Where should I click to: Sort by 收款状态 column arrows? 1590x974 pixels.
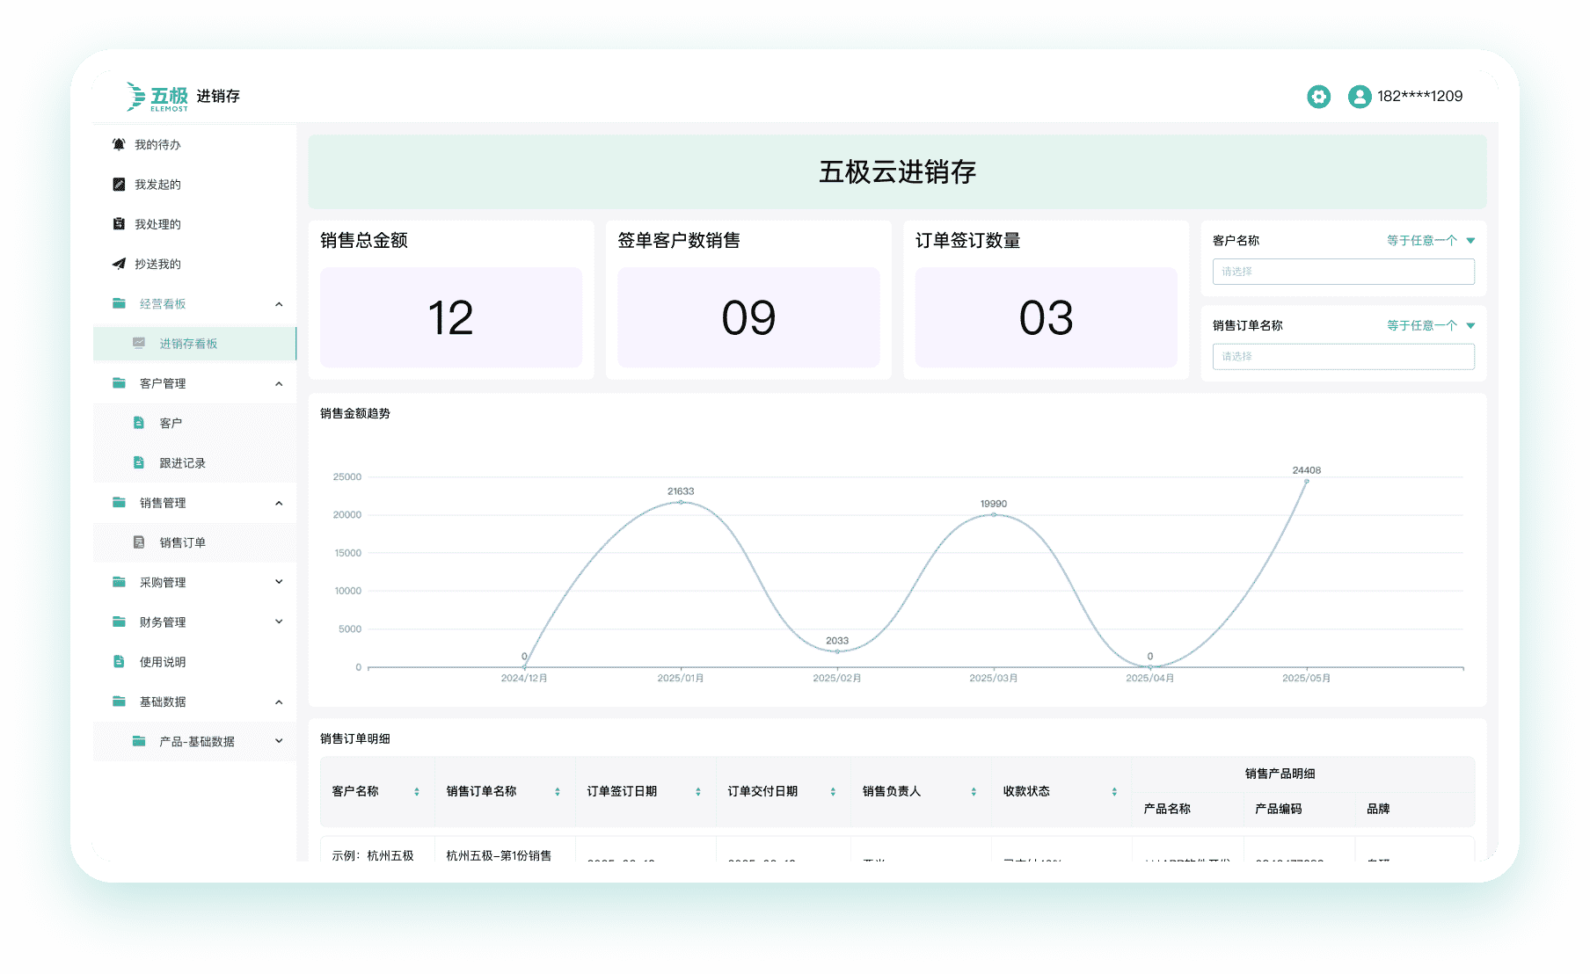pos(1114,792)
